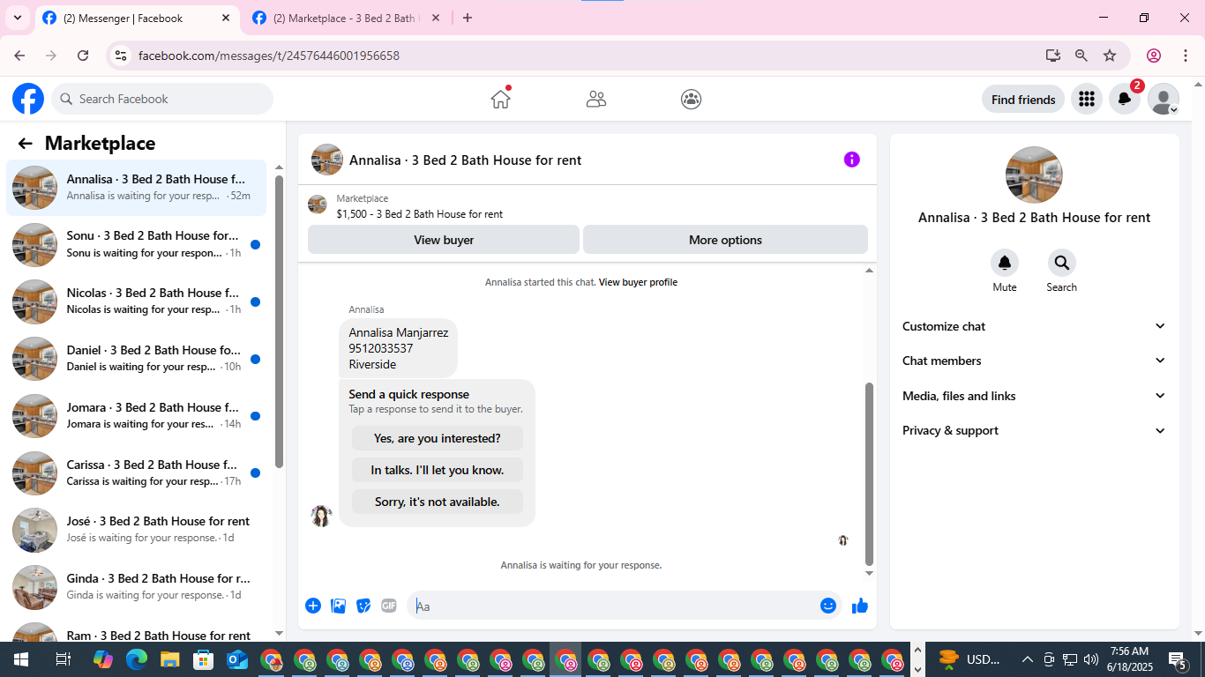The width and height of the screenshot is (1205, 677).
Task: Open the Facebook logo home link
Action: point(28,99)
